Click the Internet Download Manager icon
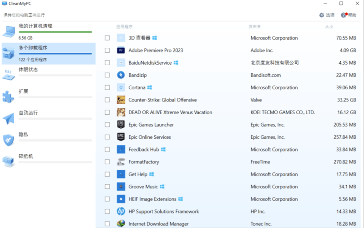This screenshot has width=364, height=228. coord(121,224)
